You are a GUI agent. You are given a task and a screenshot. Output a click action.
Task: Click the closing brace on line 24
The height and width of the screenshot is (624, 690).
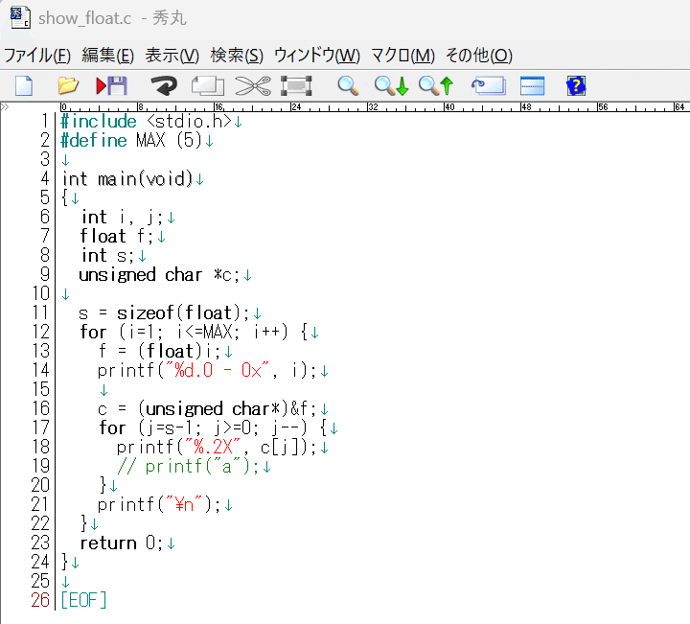[x=65, y=562]
